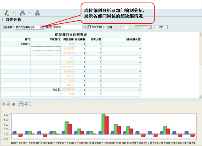
Task: Toggle the chart legend icon
Action: (31, 104)
